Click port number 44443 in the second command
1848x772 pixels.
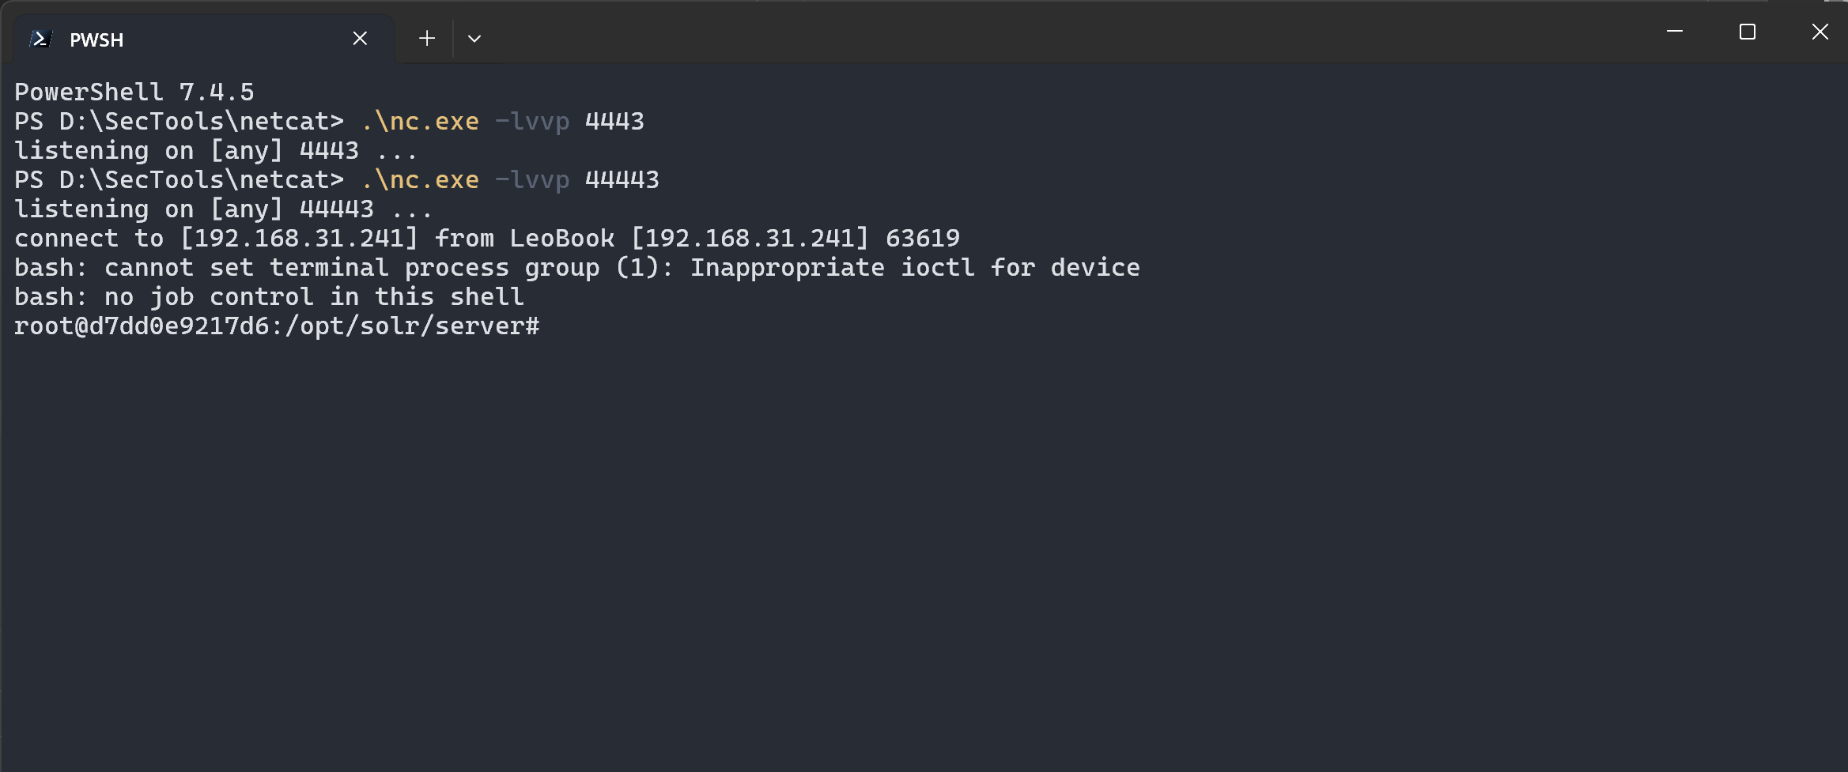click(x=622, y=180)
